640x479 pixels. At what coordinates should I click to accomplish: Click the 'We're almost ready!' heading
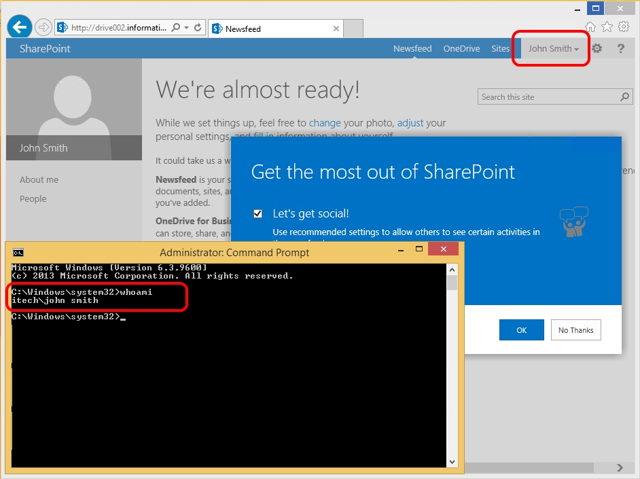257,90
